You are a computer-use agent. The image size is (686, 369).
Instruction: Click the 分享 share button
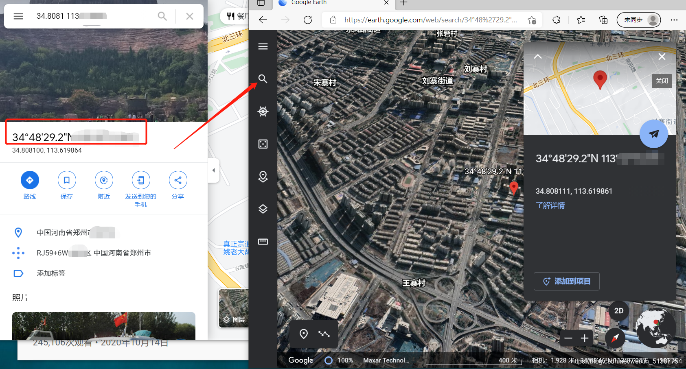point(178,186)
